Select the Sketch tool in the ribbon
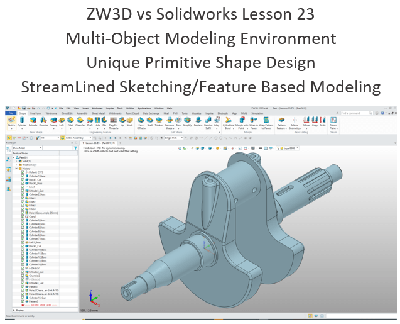Screen dimensions: 400x324 [x=11, y=120]
